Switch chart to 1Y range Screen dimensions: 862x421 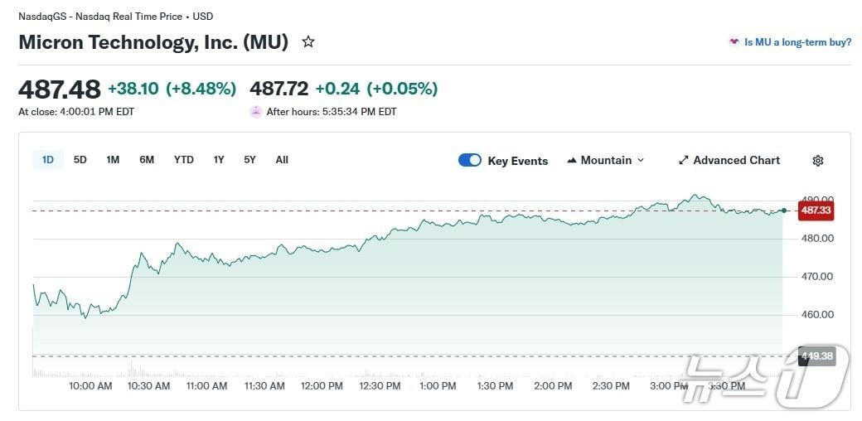(x=218, y=160)
